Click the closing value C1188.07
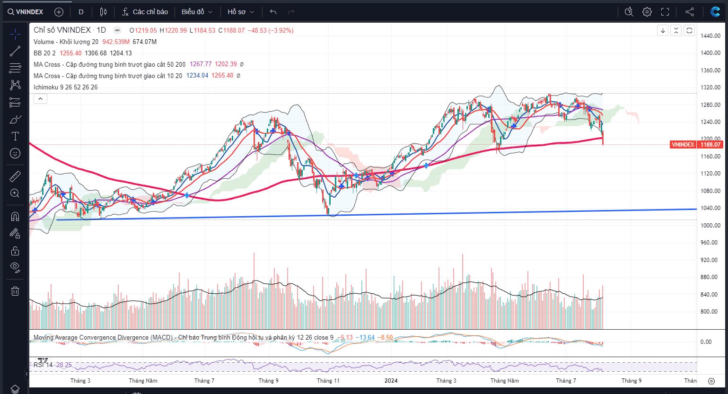Viewport: 728px width, 394px height. point(231,30)
